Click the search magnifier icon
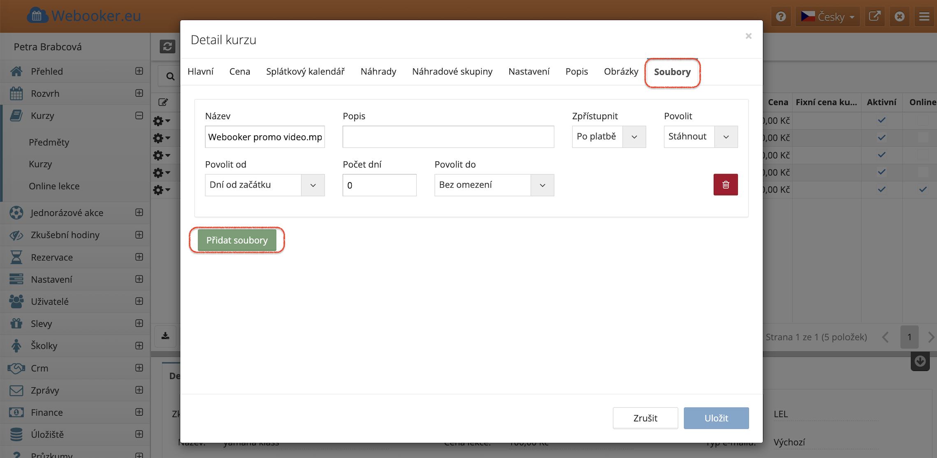Viewport: 937px width, 458px height. tap(170, 76)
